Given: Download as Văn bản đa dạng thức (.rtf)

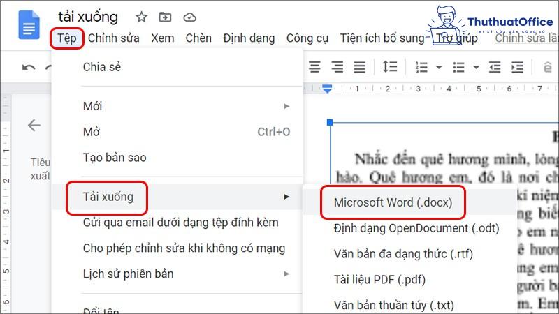Looking at the screenshot, I should 410,254.
